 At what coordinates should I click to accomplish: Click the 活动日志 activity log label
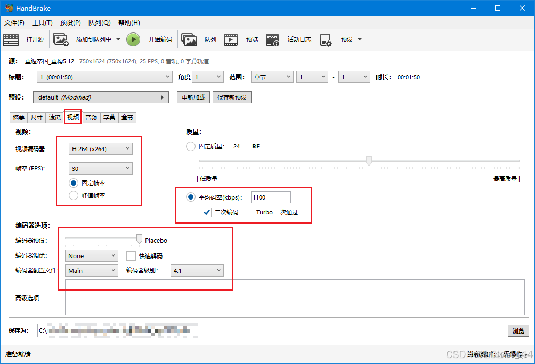pos(299,39)
